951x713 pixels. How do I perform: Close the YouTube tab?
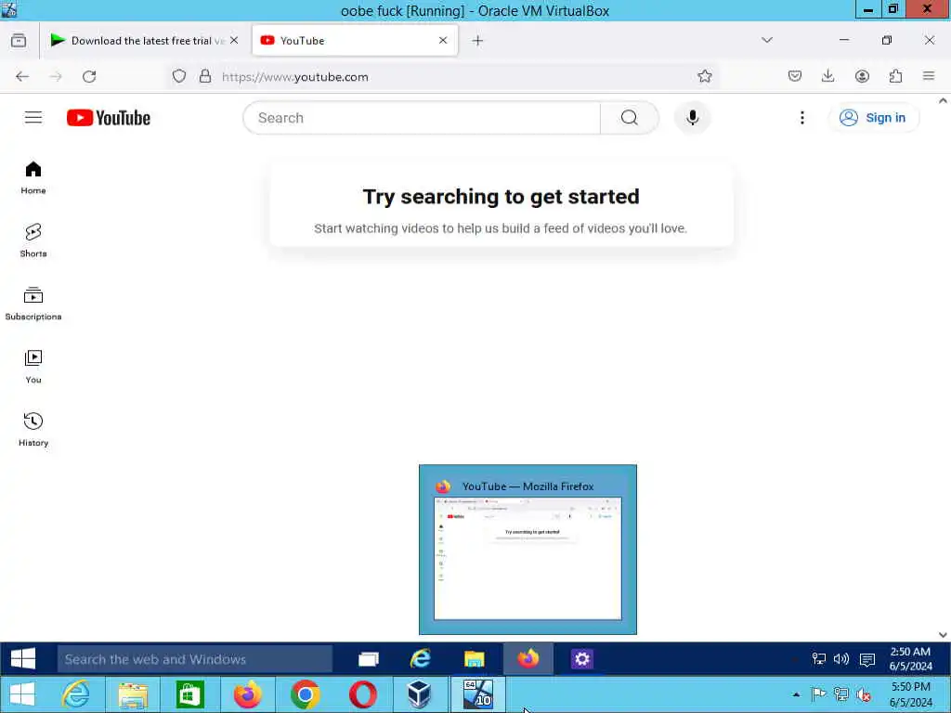coord(443,40)
